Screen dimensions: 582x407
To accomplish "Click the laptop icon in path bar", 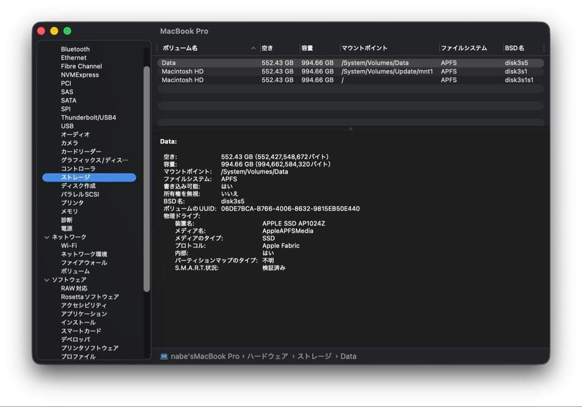I will 164,356.
